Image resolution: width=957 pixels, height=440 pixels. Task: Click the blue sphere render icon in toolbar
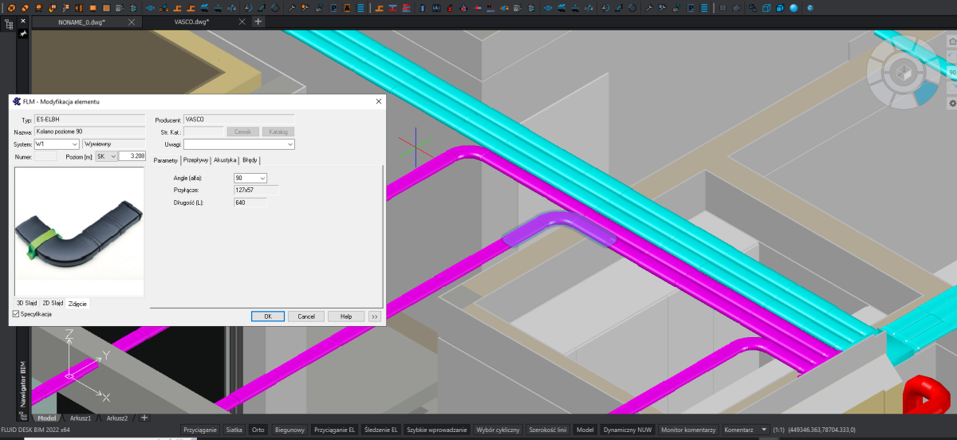[x=794, y=8]
